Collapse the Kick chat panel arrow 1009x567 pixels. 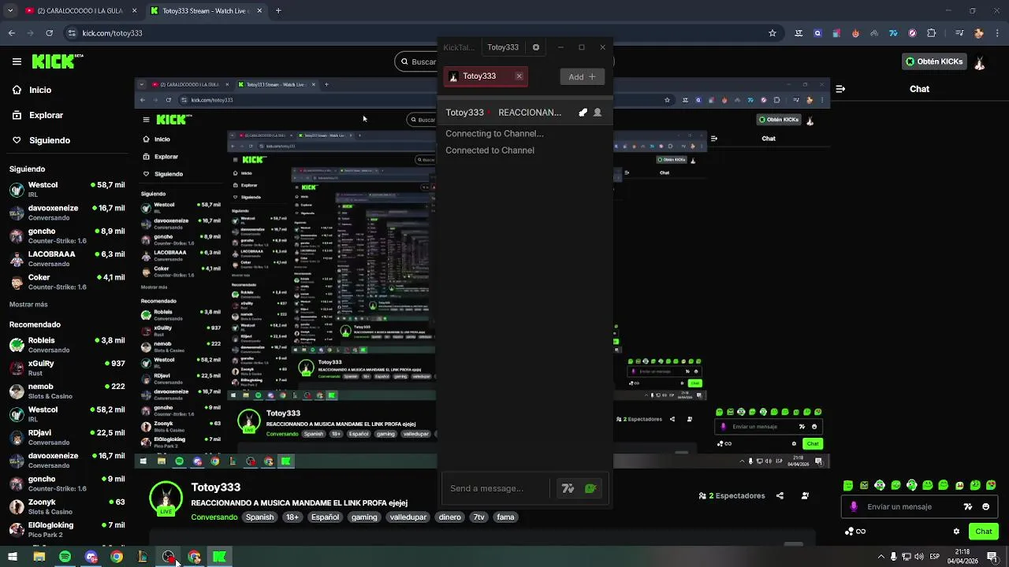point(840,89)
